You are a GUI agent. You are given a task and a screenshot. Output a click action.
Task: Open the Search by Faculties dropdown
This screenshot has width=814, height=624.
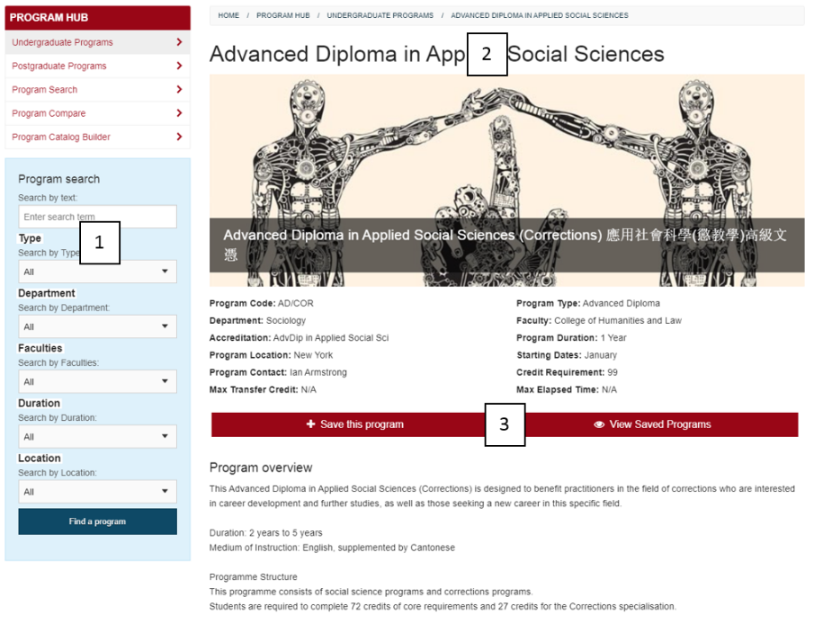[97, 381]
